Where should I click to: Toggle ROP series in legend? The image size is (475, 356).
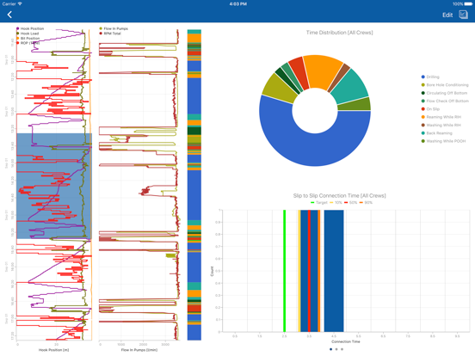[x=28, y=43]
